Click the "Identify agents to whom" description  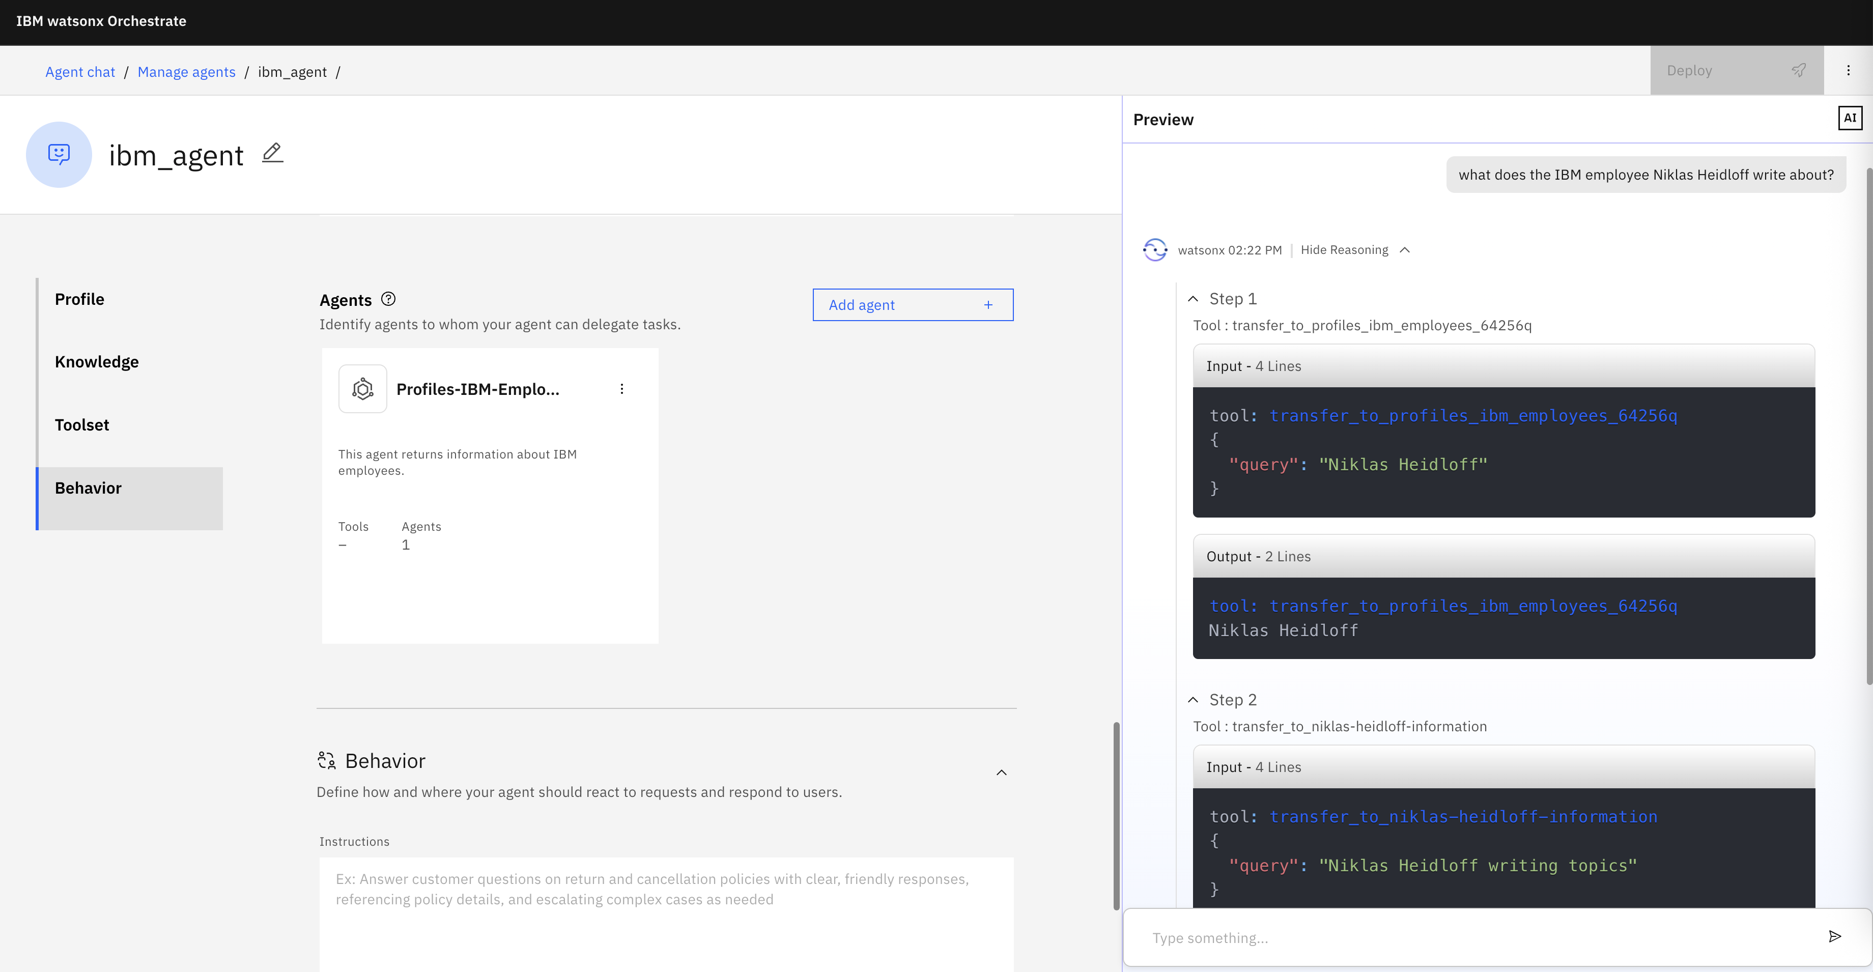(x=500, y=324)
